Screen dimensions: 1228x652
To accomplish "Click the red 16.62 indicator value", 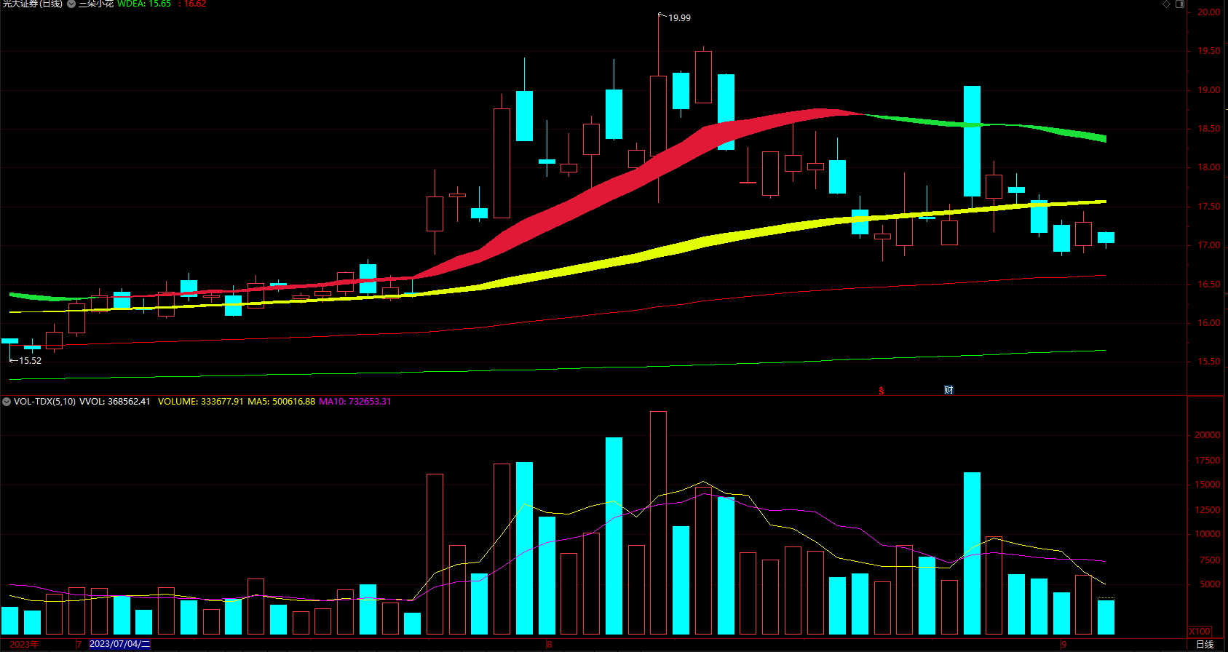I will point(195,4).
